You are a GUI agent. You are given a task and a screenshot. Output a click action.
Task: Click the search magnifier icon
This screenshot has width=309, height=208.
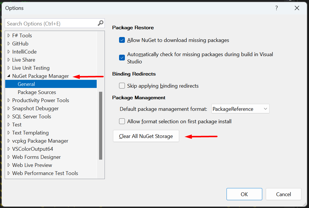[100, 23]
